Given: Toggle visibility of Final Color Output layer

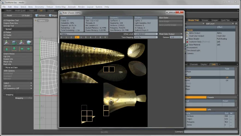Looking at the screenshot, I should [x=187, y=36].
